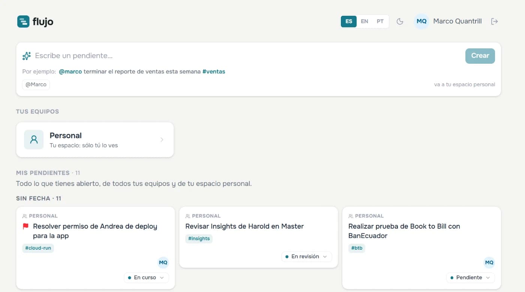Click the sparkle icon in the task input

(x=27, y=56)
